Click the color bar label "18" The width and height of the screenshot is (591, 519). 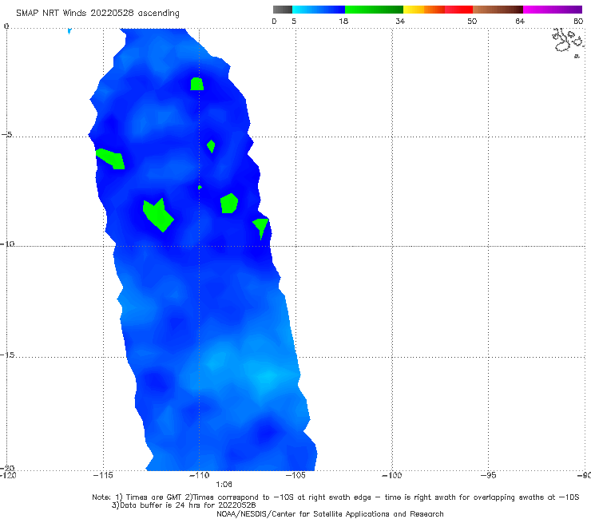pos(343,21)
